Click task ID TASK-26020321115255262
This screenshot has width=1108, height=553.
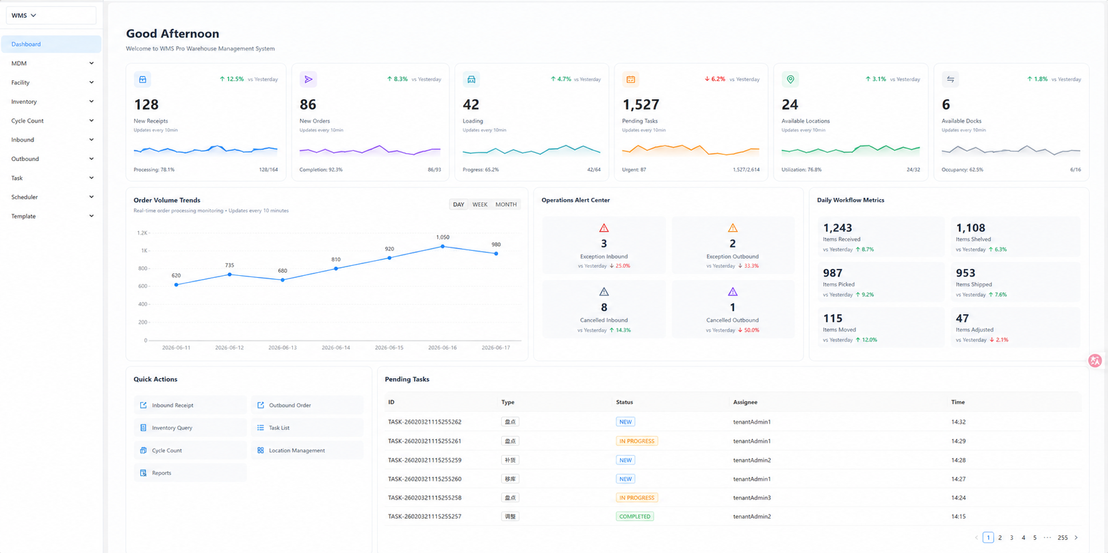[x=424, y=422]
